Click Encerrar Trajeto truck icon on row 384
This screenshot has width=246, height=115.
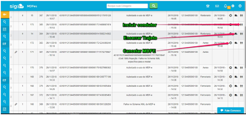tap(236, 34)
